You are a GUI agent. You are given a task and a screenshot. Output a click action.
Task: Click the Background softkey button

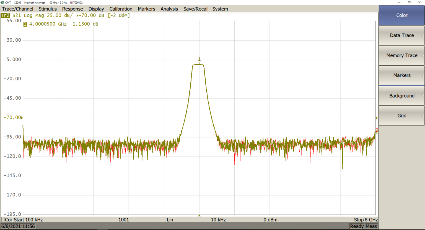[x=402, y=96]
